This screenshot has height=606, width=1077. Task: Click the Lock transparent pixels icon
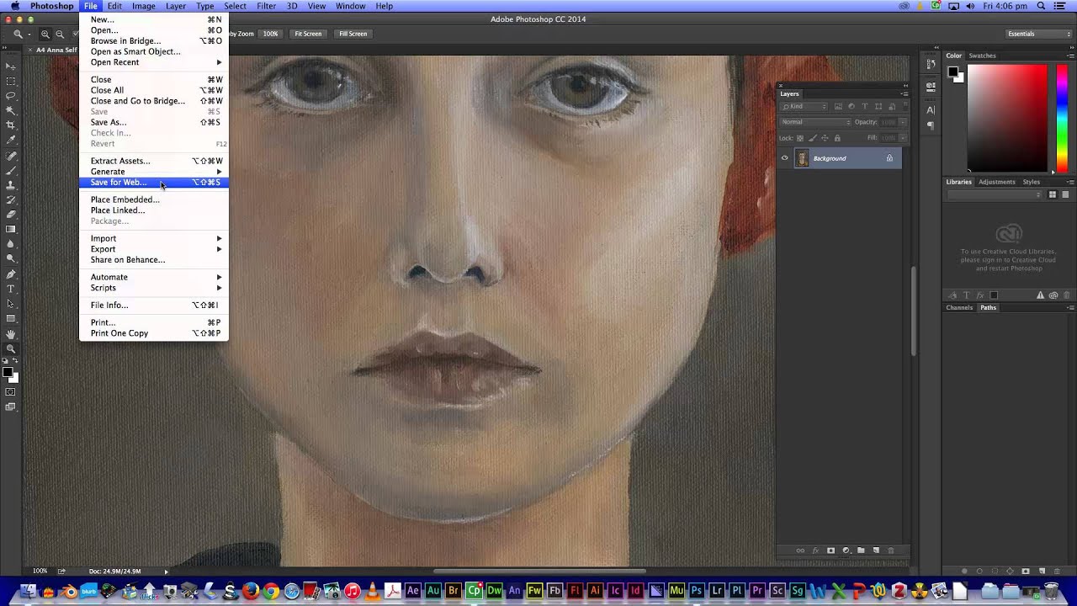pos(800,138)
